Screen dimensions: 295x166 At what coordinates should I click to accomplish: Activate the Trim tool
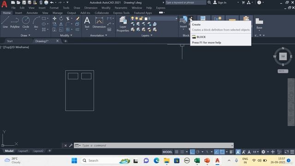click(x=68, y=18)
